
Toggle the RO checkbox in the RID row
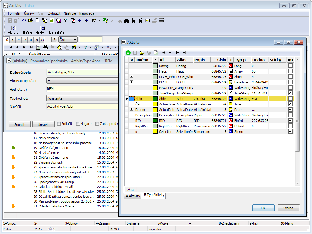(290, 121)
